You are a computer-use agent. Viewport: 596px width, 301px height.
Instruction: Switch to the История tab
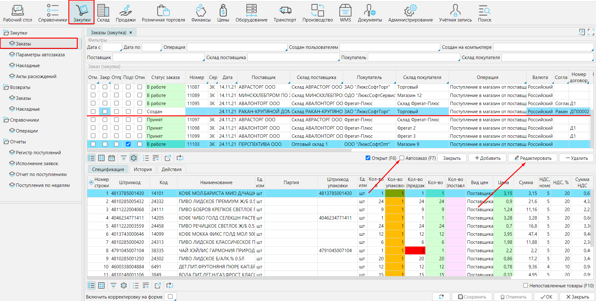[x=143, y=169]
